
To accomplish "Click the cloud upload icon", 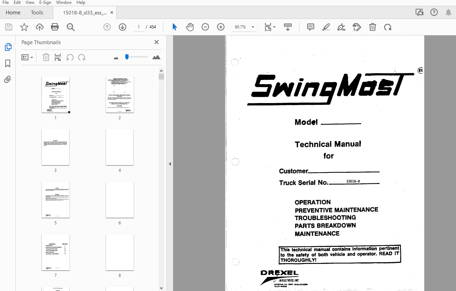I will (40, 27).
